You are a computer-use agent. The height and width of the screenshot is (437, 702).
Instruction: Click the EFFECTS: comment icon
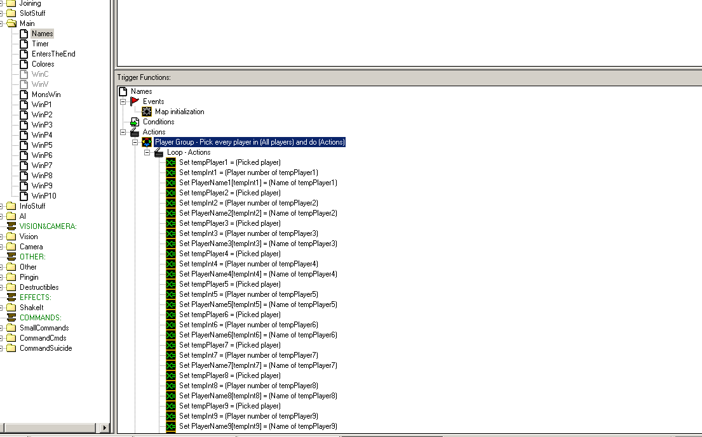point(11,297)
